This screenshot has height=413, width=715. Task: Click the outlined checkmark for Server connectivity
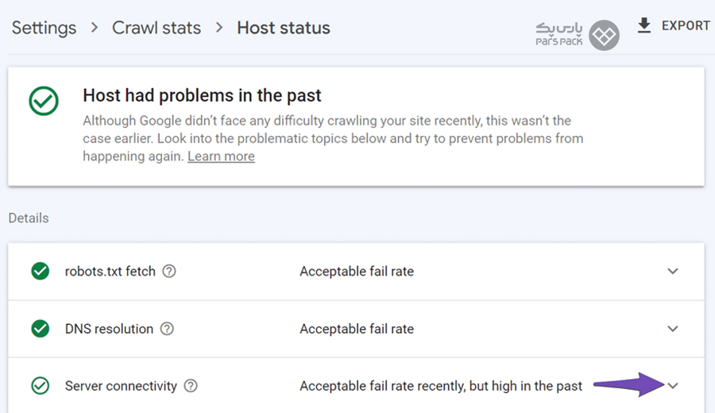(40, 386)
